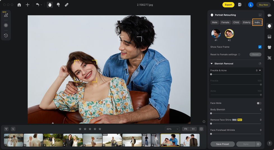Switch to the Elderly tab
The height and width of the screenshot is (150, 274).
point(247,22)
